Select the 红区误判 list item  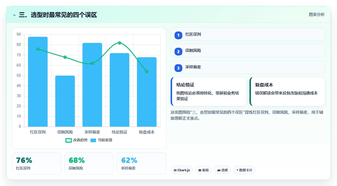pyautogui.click(x=248, y=34)
